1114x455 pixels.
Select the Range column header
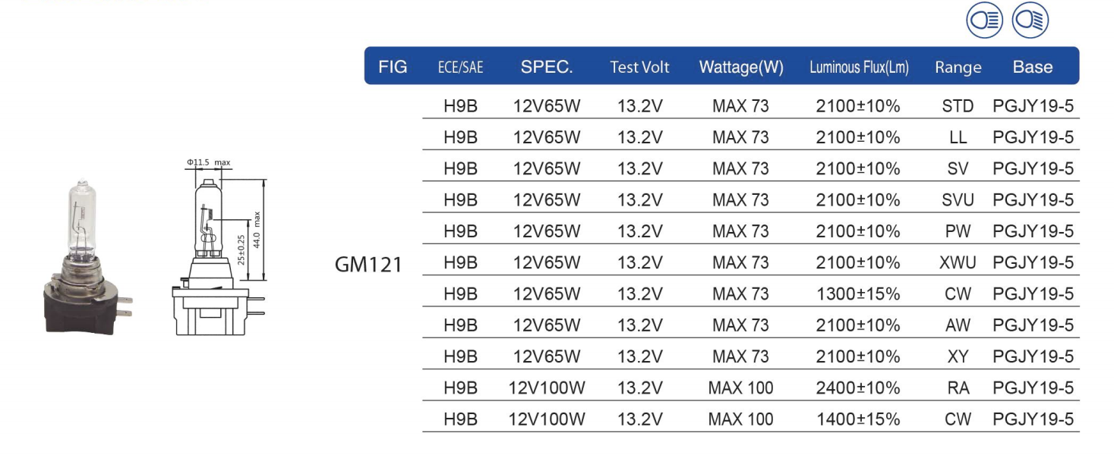click(x=958, y=67)
